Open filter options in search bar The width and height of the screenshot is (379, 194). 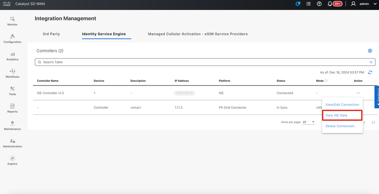point(371,62)
